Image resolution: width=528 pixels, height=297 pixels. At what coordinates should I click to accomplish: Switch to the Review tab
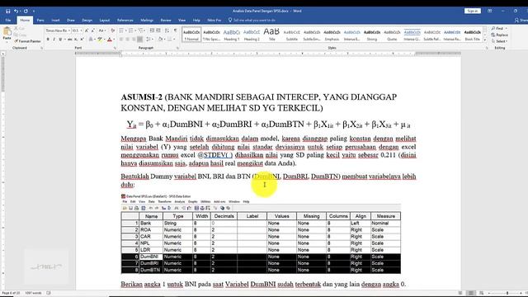[x=166, y=20]
